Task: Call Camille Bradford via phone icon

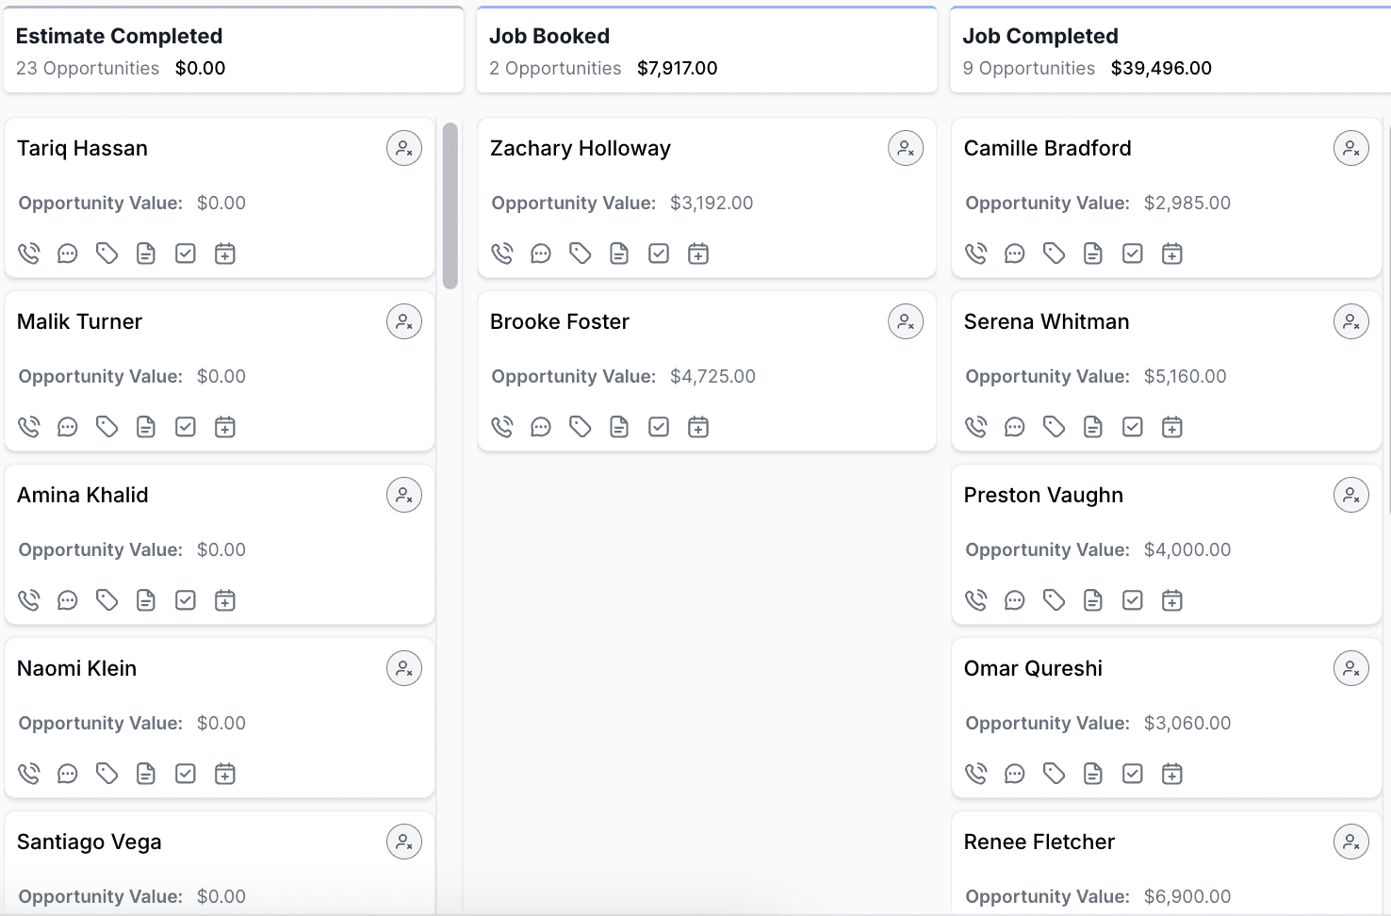Action: 976,254
